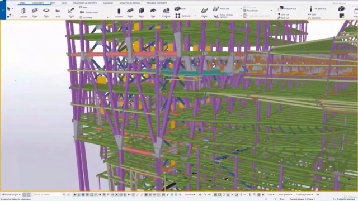Screen dimensions: 358x201
Task: Select the steel Beam tool
Action: click(x=35, y=12)
